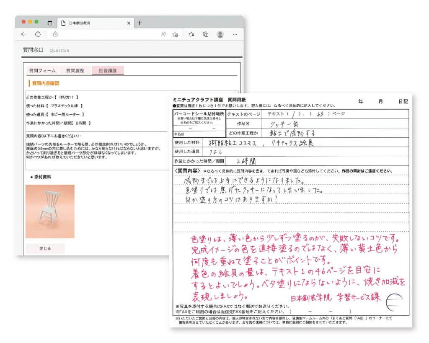
Task: Open the tab actions menu icon
Action: 50,23
